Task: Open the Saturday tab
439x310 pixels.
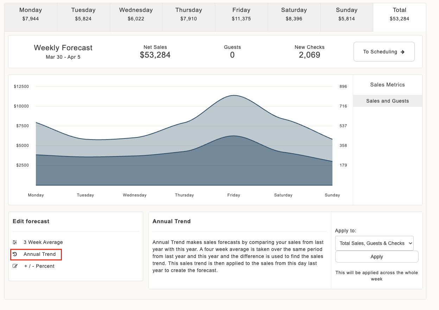Action: coord(294,14)
